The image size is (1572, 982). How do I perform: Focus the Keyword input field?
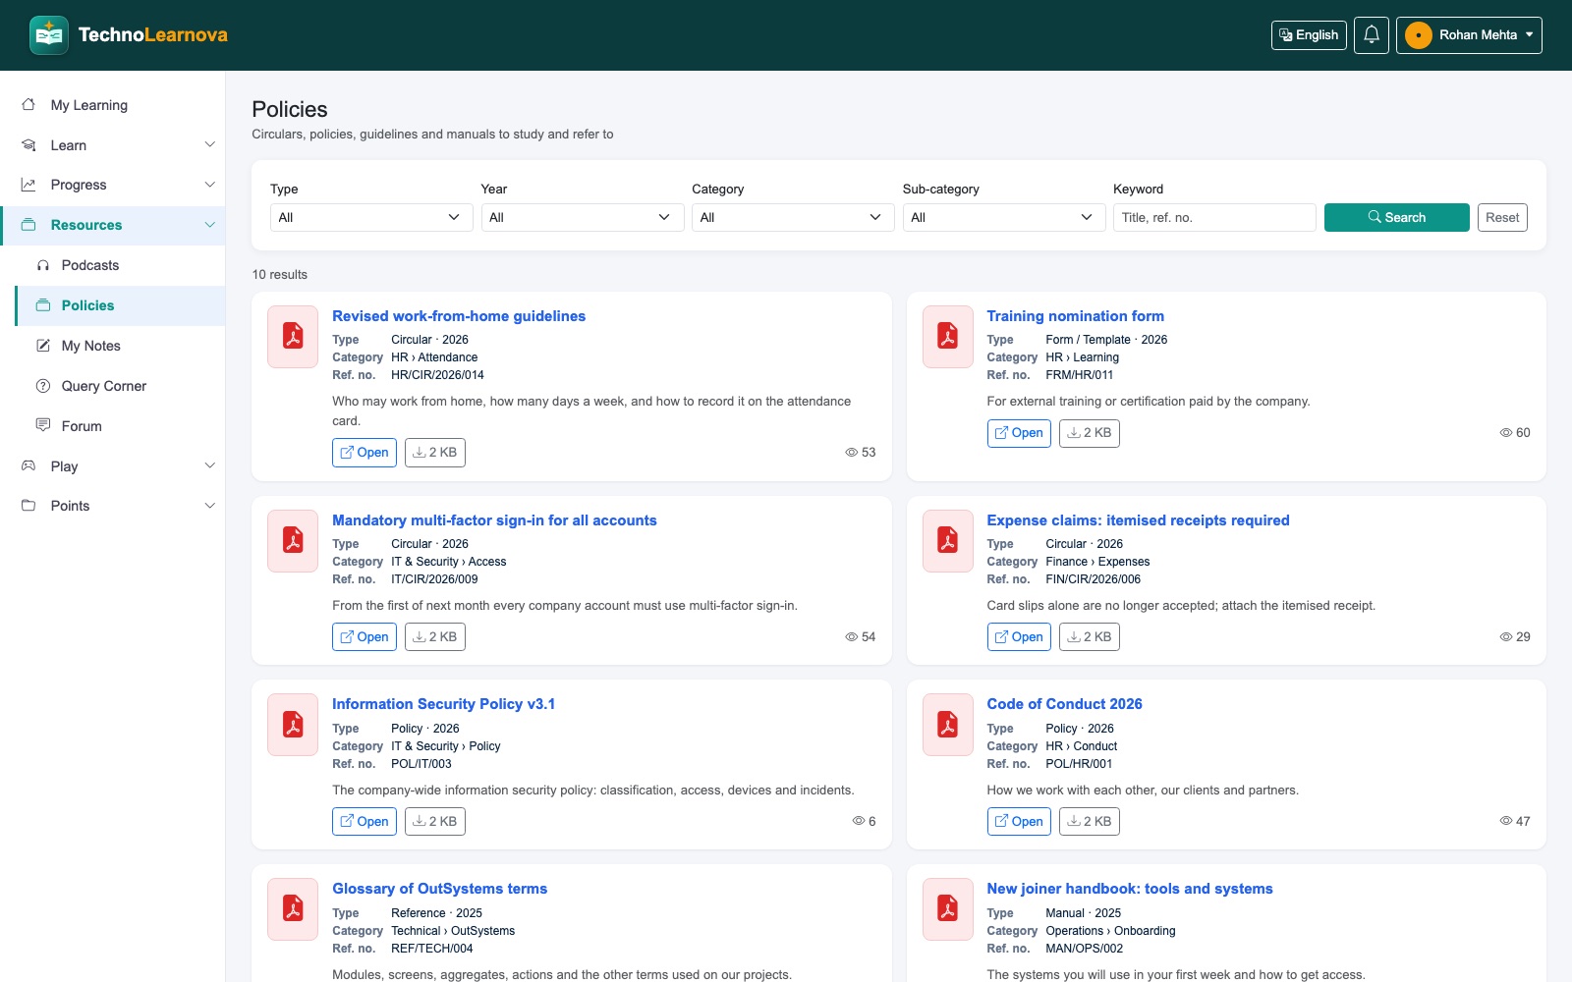point(1214,217)
